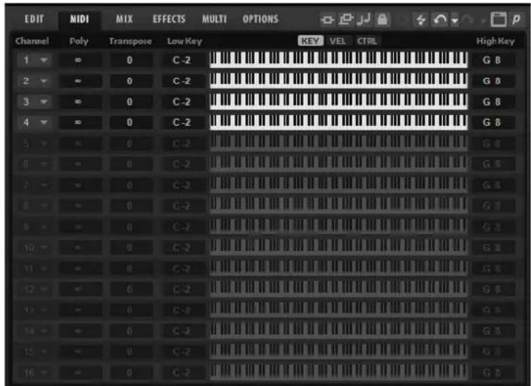Click the dimmed Low Key field in row 14
The image size is (531, 386).
click(183, 331)
